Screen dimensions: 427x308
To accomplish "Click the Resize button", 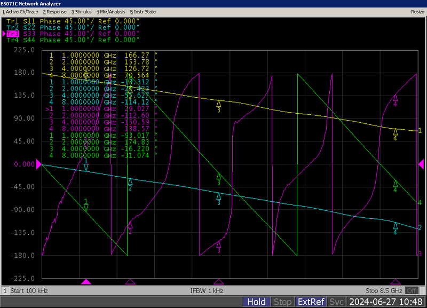I will pos(417,11).
